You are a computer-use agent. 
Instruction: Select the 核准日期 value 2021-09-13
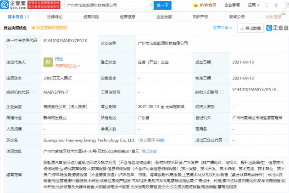coord(243,78)
